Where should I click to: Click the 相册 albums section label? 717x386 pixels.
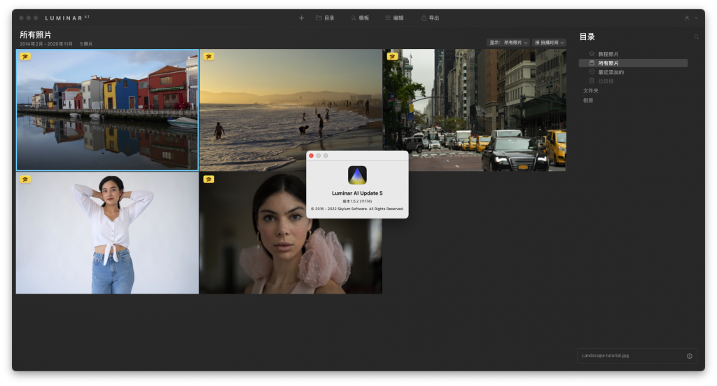(587, 101)
